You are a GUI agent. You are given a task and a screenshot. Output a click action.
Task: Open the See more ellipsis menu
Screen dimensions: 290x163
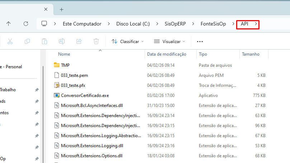point(200,41)
